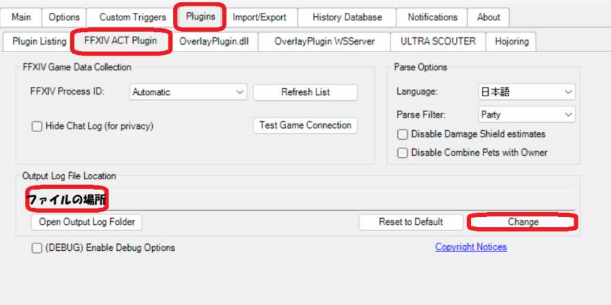
Task: Open the Custom Triggers tab
Action: 132,17
